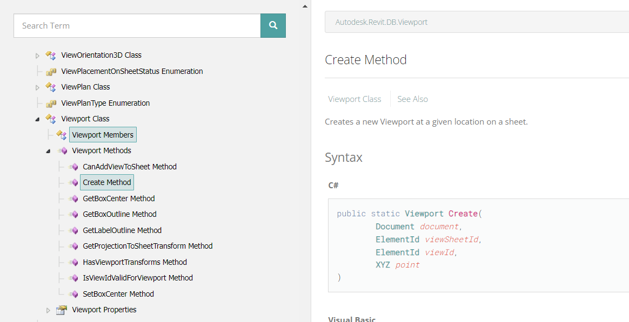The image size is (629, 322).
Task: Open the GetBoxOutline Method page
Action: 119,214
